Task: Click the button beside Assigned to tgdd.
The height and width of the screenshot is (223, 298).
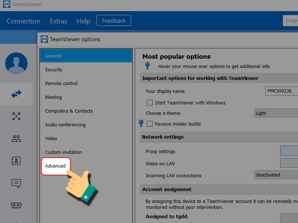Action: pyautogui.click(x=289, y=218)
